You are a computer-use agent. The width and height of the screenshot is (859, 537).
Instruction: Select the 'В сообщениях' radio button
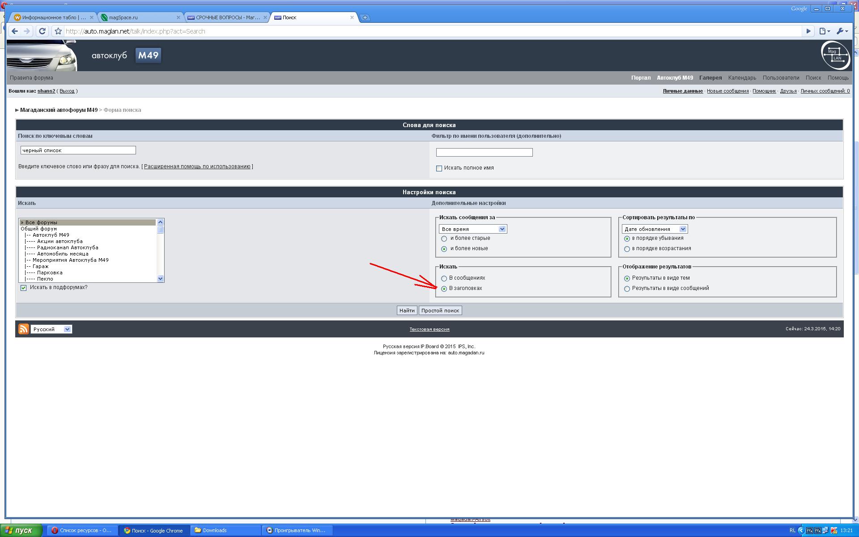tap(444, 278)
